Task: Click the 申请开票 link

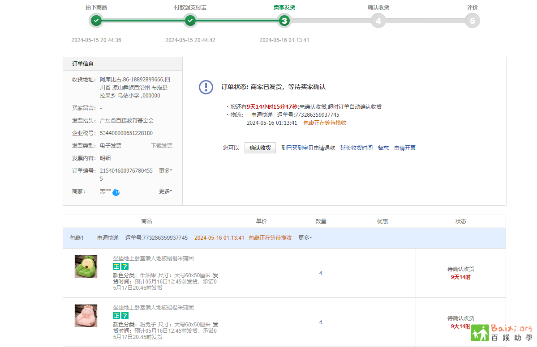Action: (x=405, y=148)
